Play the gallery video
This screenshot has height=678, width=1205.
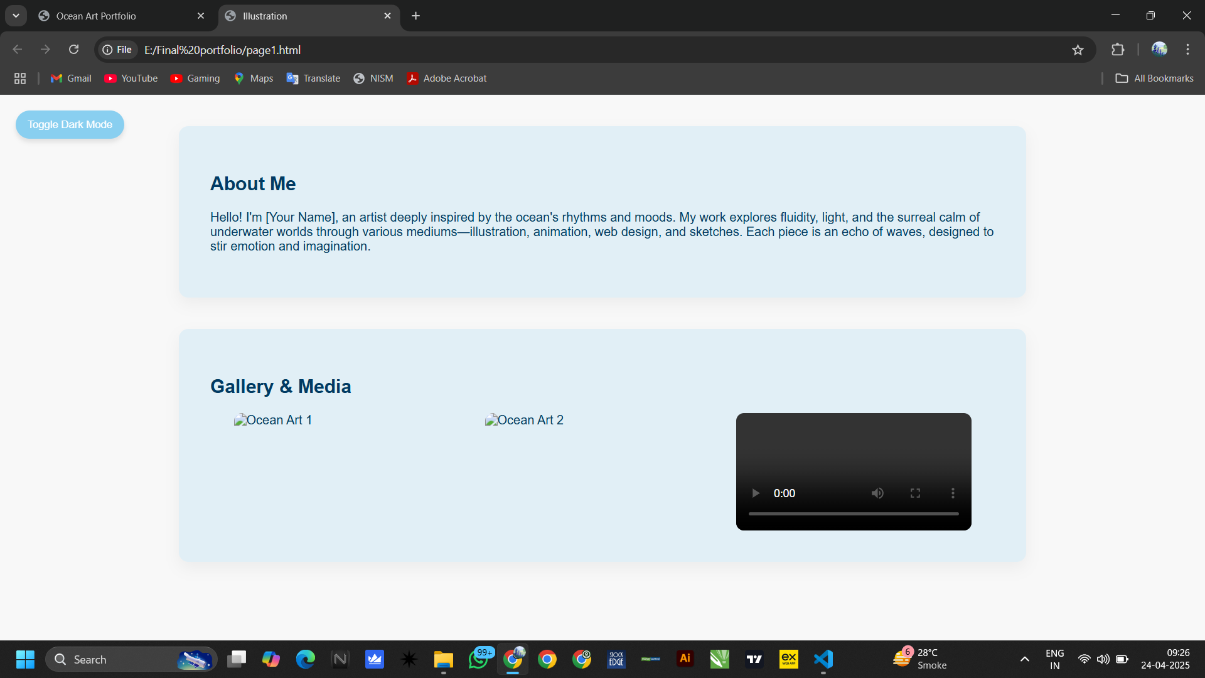coord(756,493)
